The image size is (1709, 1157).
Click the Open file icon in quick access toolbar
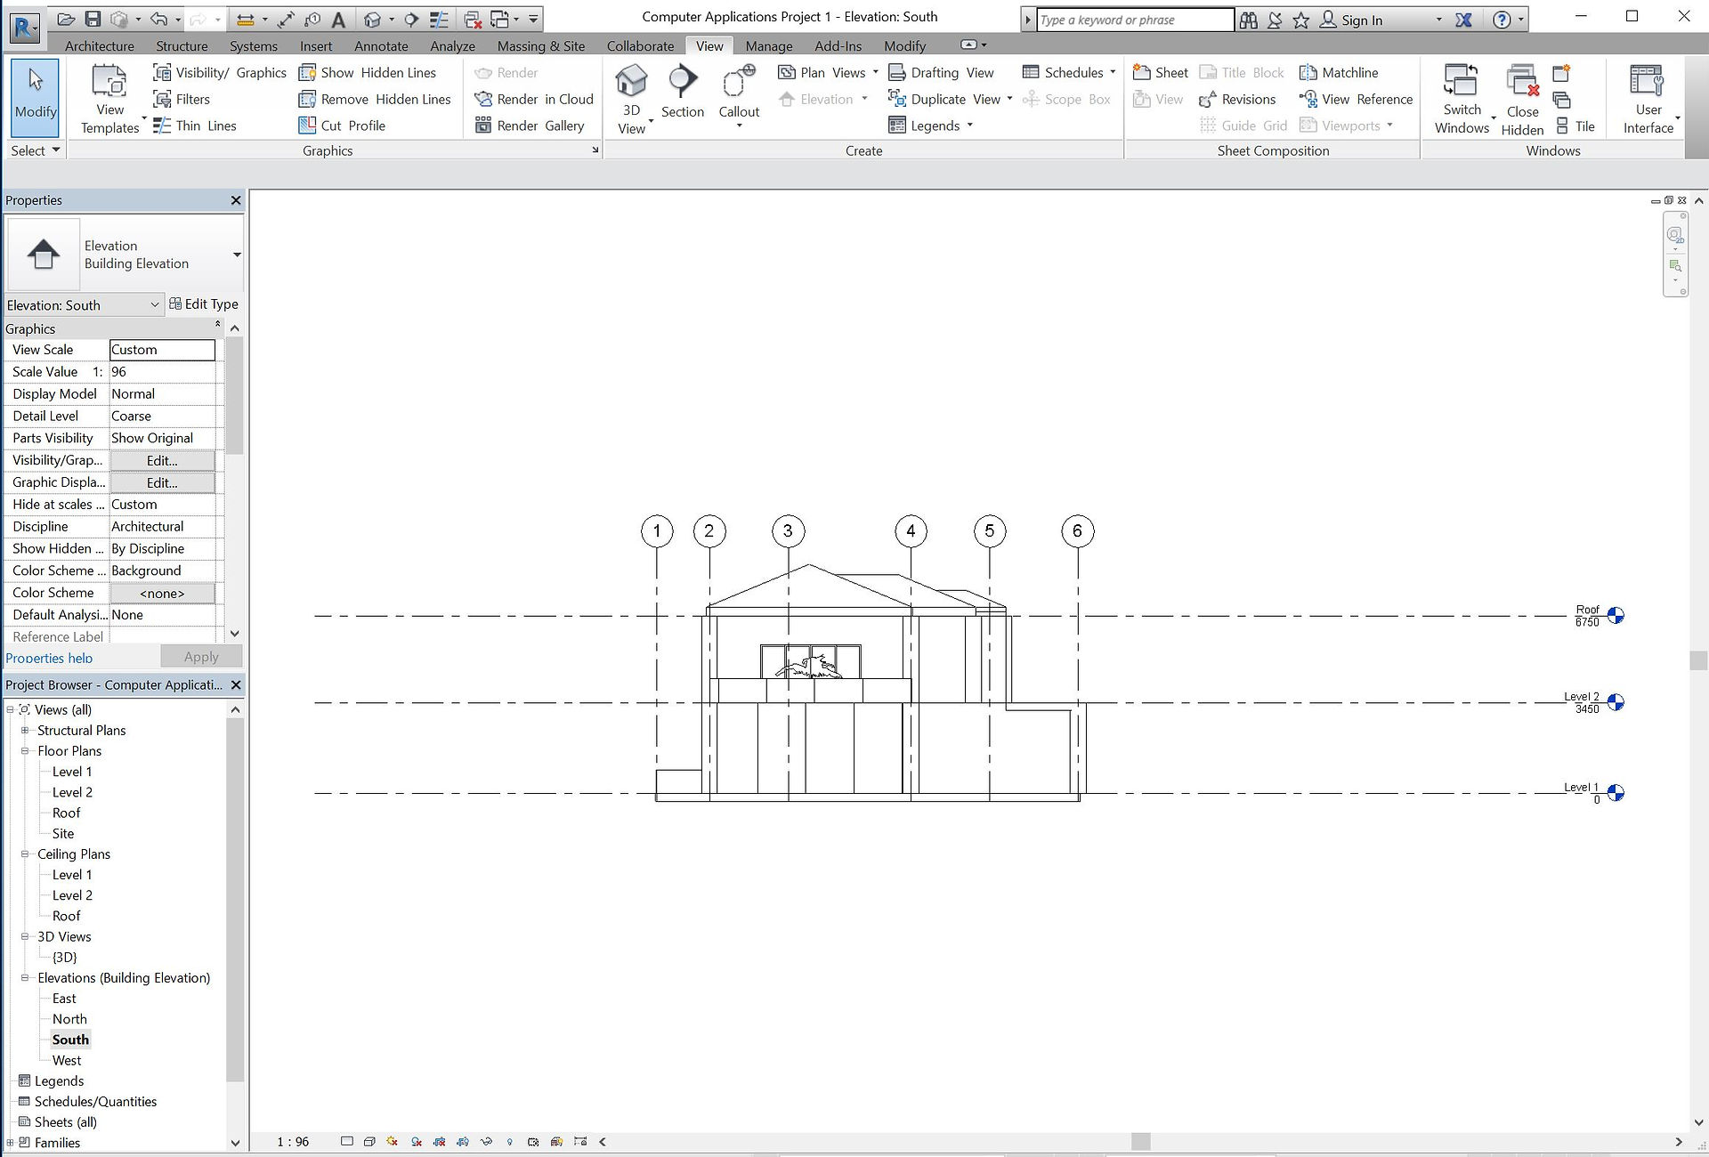click(66, 19)
